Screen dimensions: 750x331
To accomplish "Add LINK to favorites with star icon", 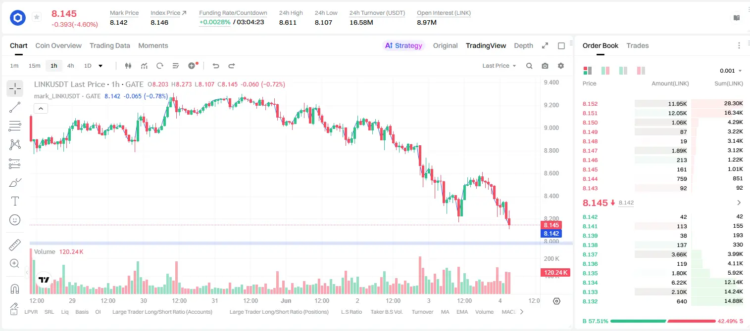I will 37,17.
